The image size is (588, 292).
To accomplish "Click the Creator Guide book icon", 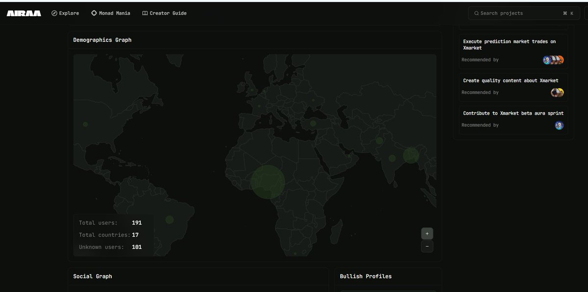I will (145, 13).
